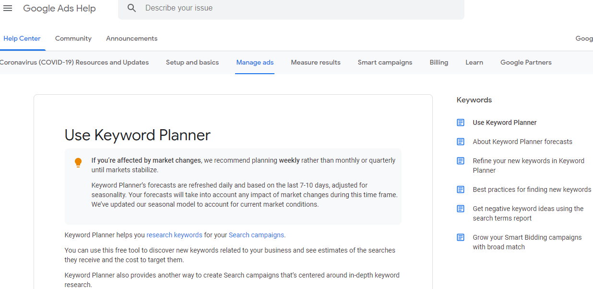Open the hamburger main menu

click(x=8, y=8)
